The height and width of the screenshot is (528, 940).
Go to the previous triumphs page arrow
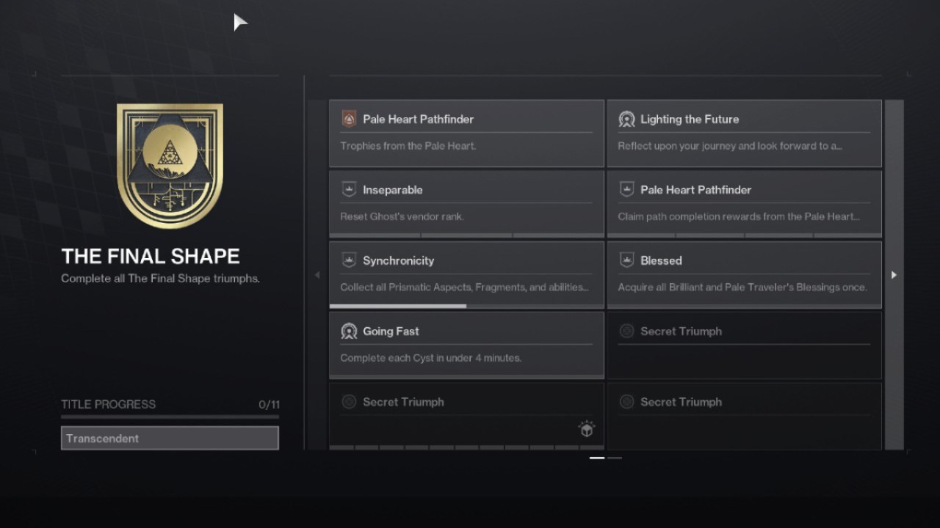317,275
